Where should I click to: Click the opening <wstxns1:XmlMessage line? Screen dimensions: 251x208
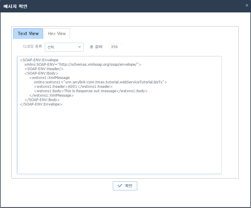click(x=49, y=78)
